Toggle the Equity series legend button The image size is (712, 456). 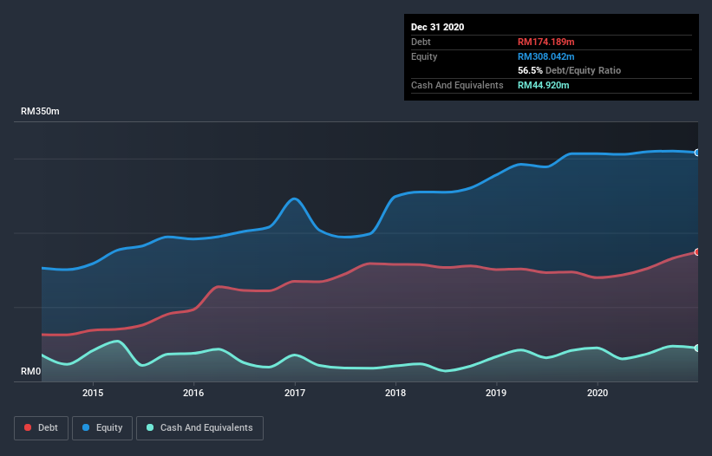(x=102, y=428)
